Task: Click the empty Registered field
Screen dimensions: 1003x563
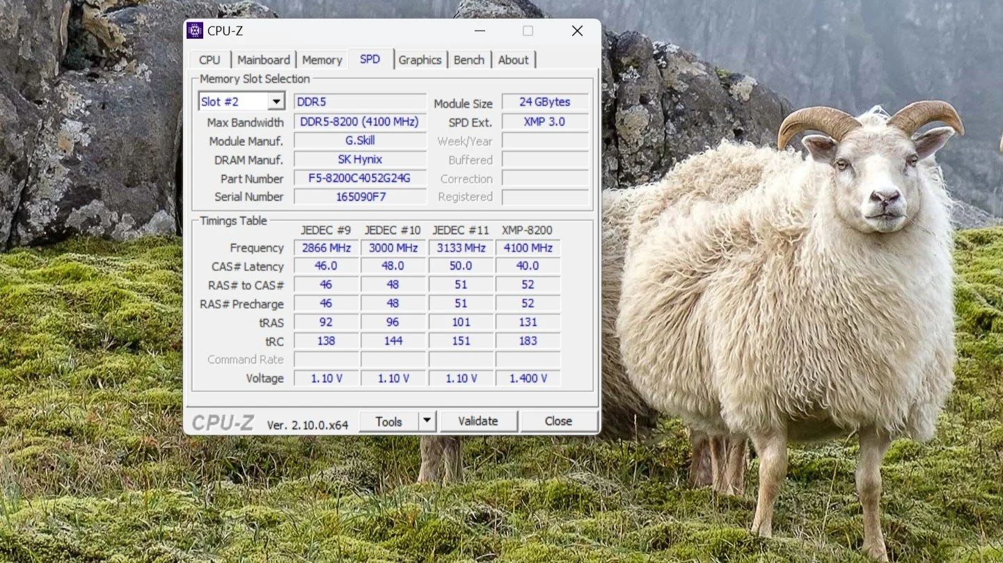Action: [x=545, y=197]
